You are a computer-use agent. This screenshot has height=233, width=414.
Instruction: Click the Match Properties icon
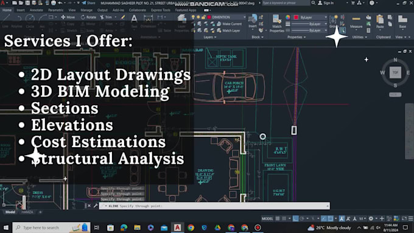276,19
